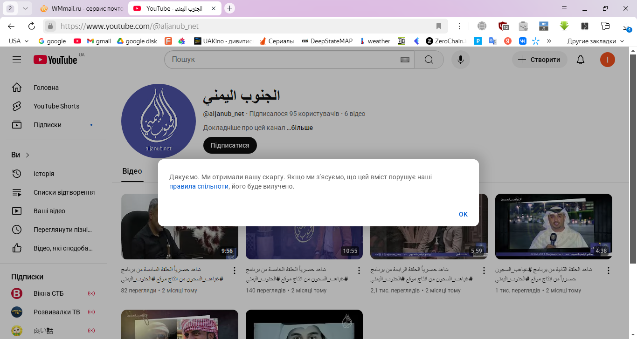Open options menu for the 140 views video
This screenshot has height=339, width=637.
tap(359, 271)
